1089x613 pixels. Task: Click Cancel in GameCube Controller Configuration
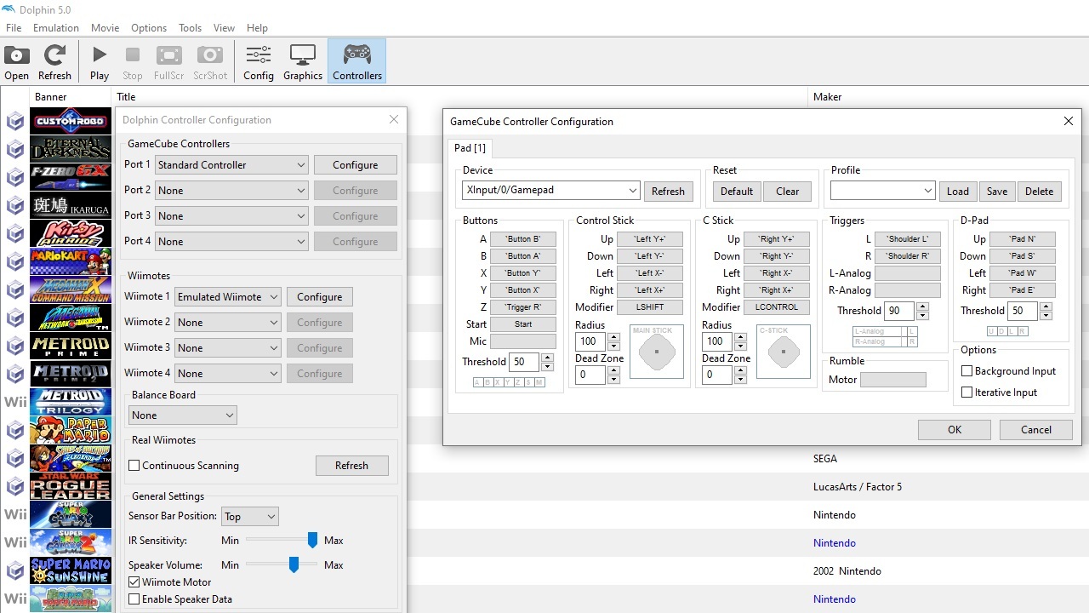click(x=1036, y=430)
